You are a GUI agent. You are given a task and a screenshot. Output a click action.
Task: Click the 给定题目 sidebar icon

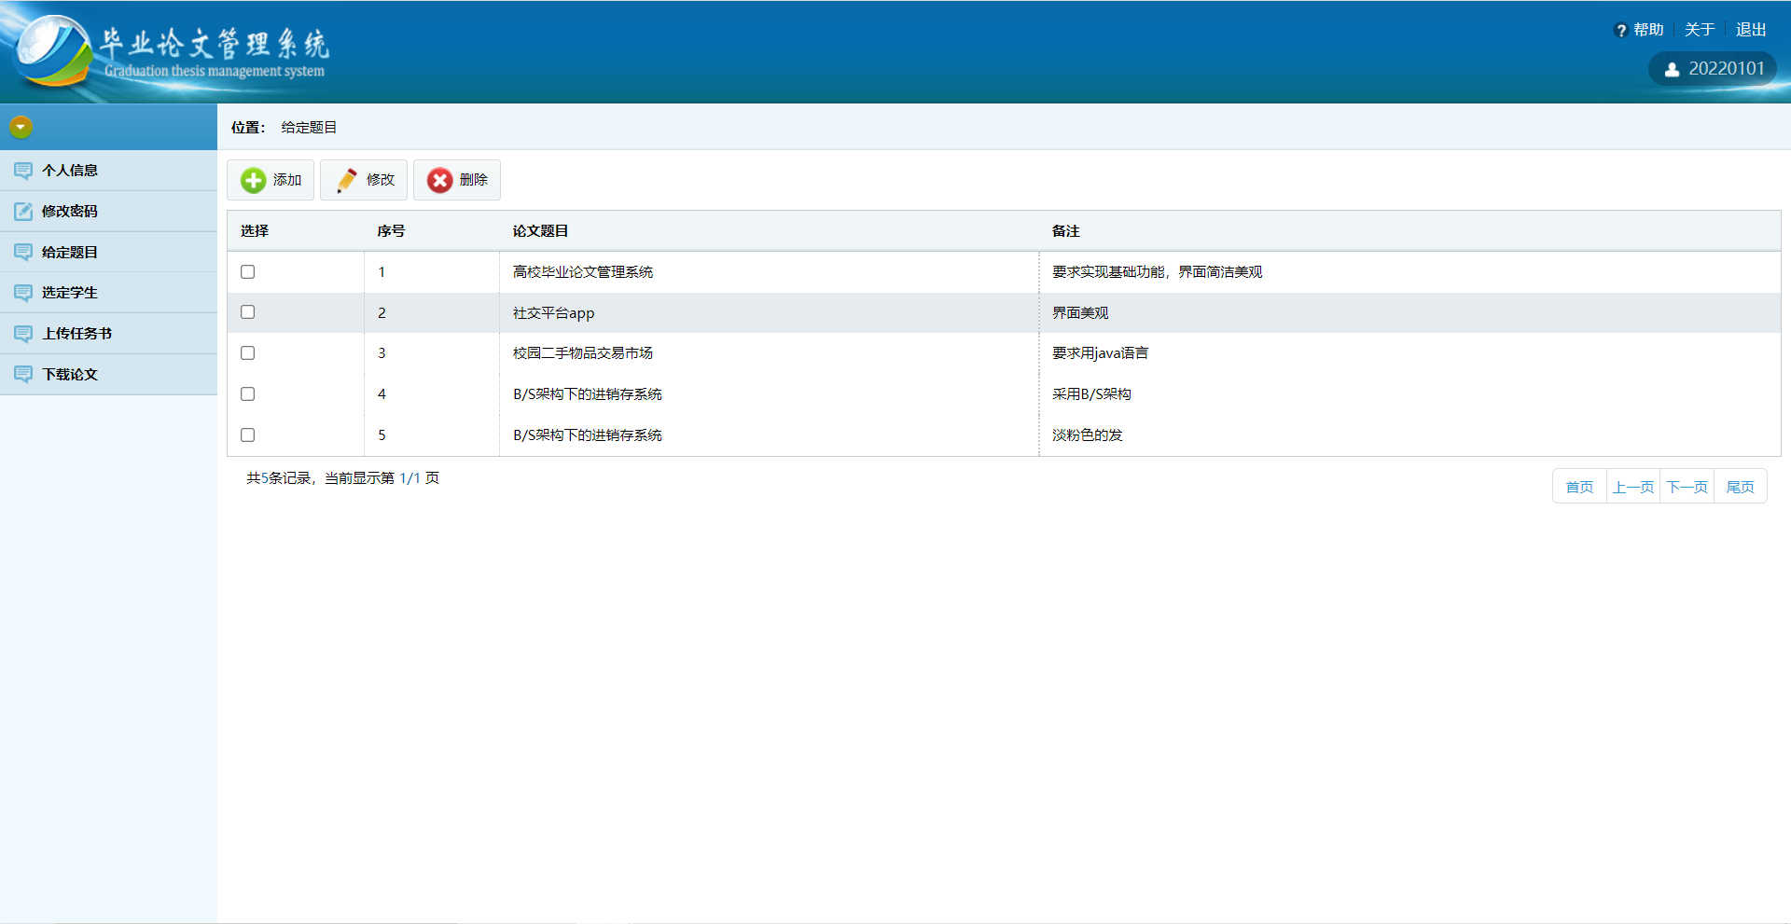coord(23,252)
